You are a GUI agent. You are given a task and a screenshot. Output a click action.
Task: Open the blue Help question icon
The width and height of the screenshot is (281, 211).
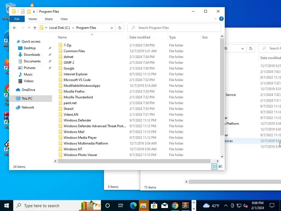(221, 19)
